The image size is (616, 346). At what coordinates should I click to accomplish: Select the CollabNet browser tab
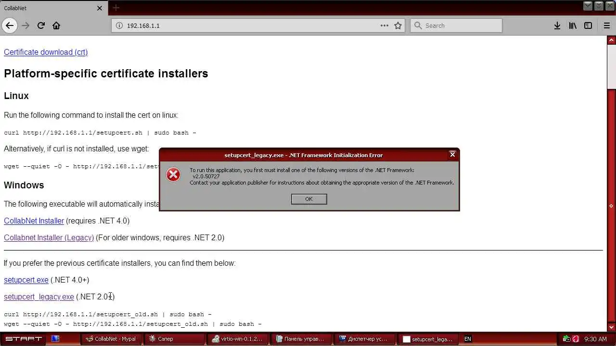tap(53, 8)
